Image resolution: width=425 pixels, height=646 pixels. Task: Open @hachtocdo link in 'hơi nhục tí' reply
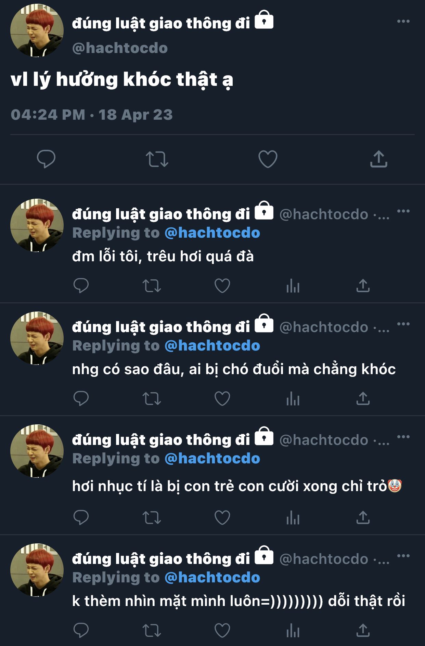pos(212,458)
